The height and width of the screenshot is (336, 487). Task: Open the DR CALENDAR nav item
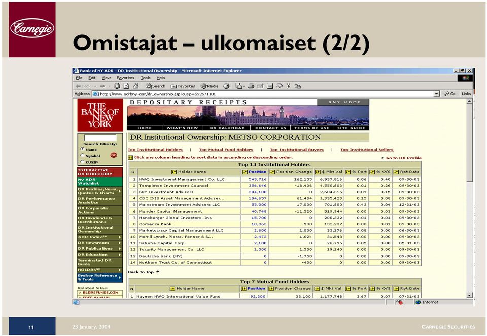point(227,128)
